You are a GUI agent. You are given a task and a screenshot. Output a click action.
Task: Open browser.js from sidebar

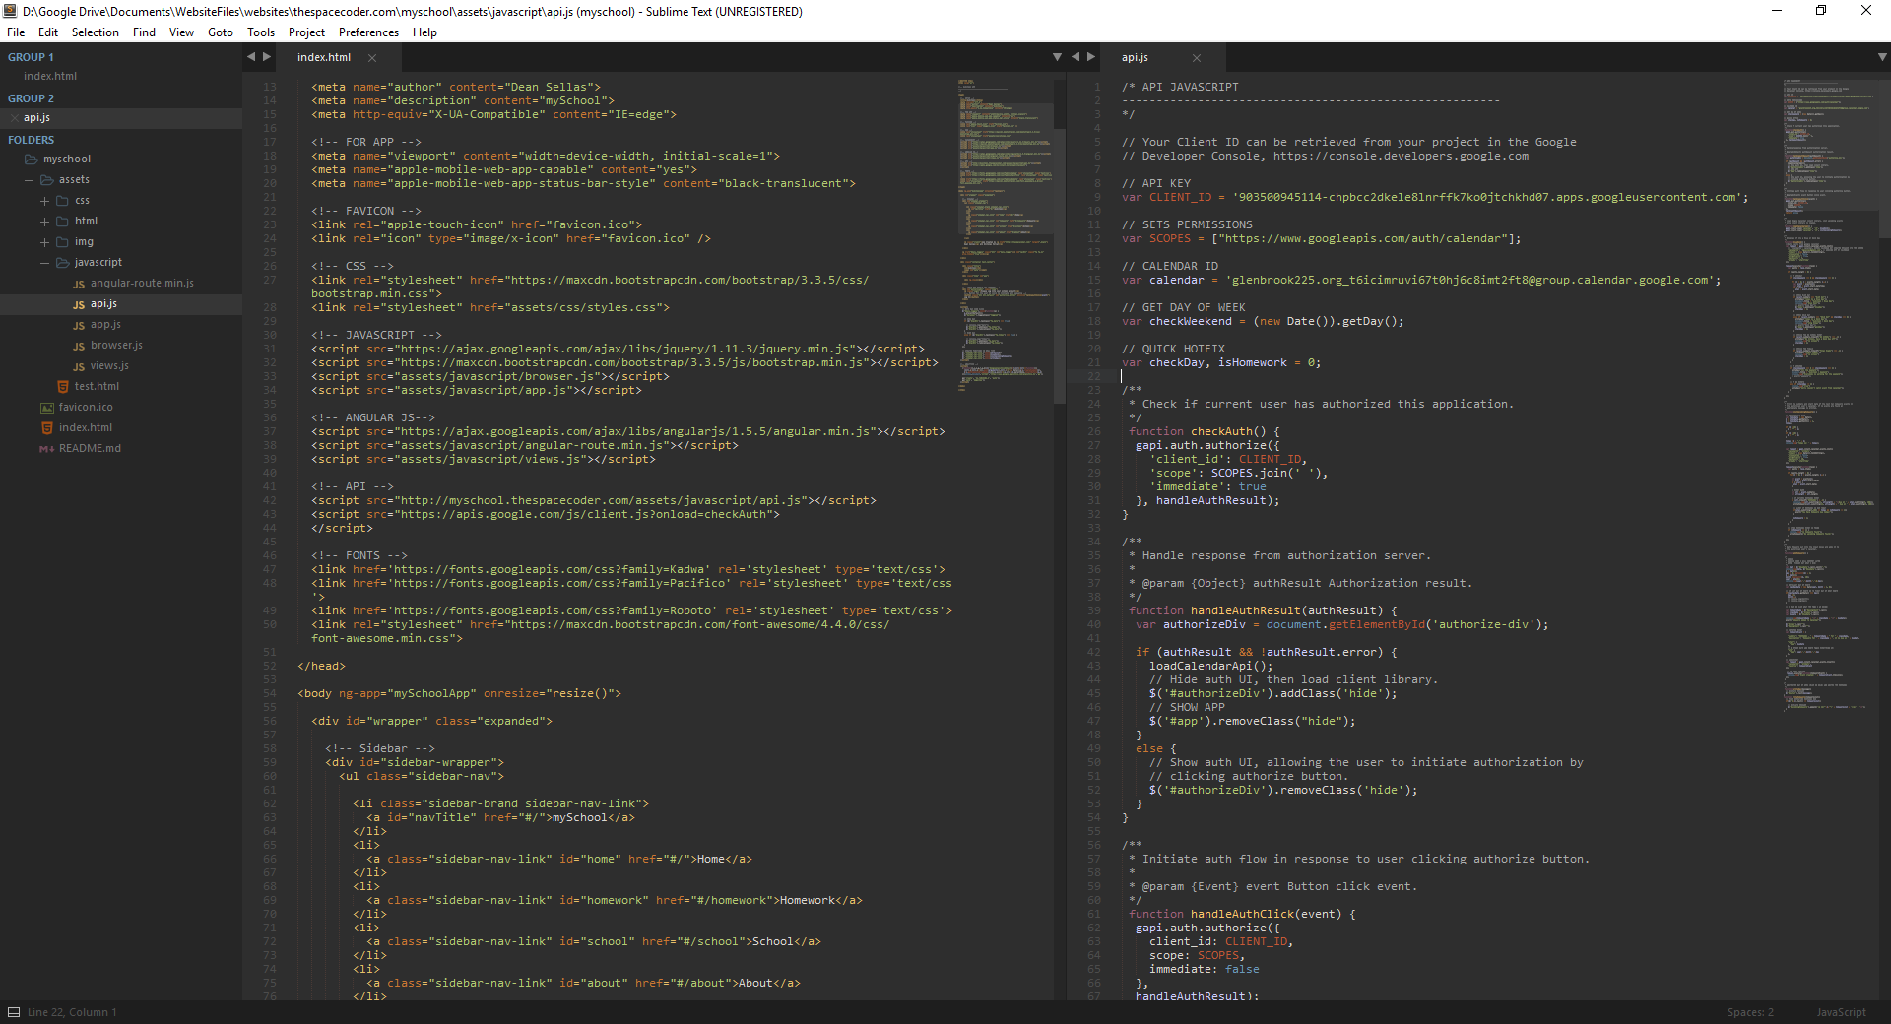(116, 345)
